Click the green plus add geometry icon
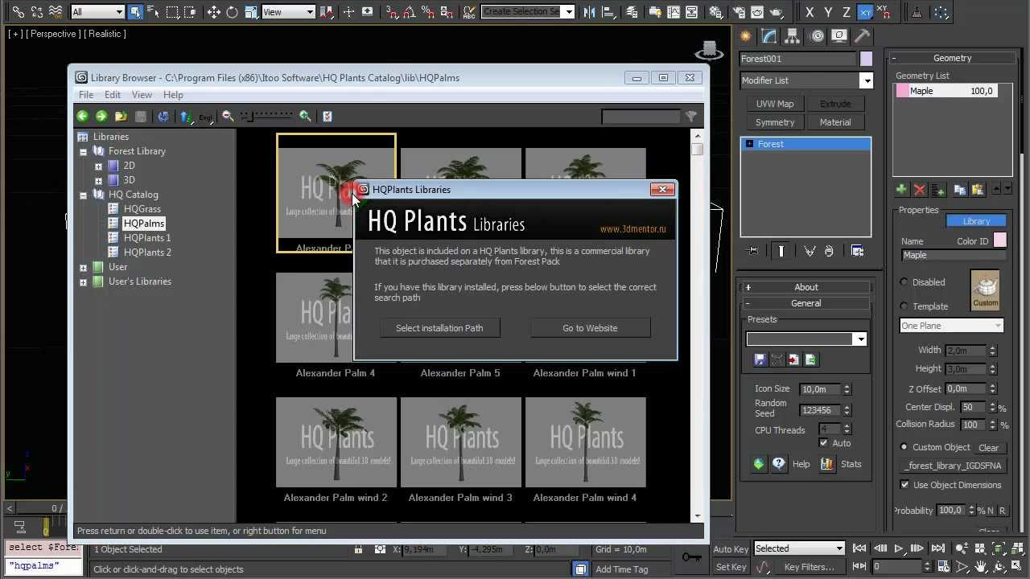The height and width of the screenshot is (579, 1030). [901, 190]
